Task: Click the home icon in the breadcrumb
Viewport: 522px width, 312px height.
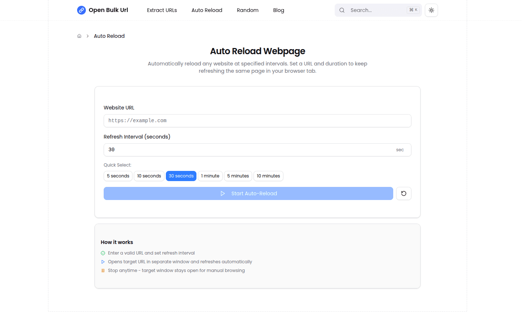Action: [x=79, y=36]
